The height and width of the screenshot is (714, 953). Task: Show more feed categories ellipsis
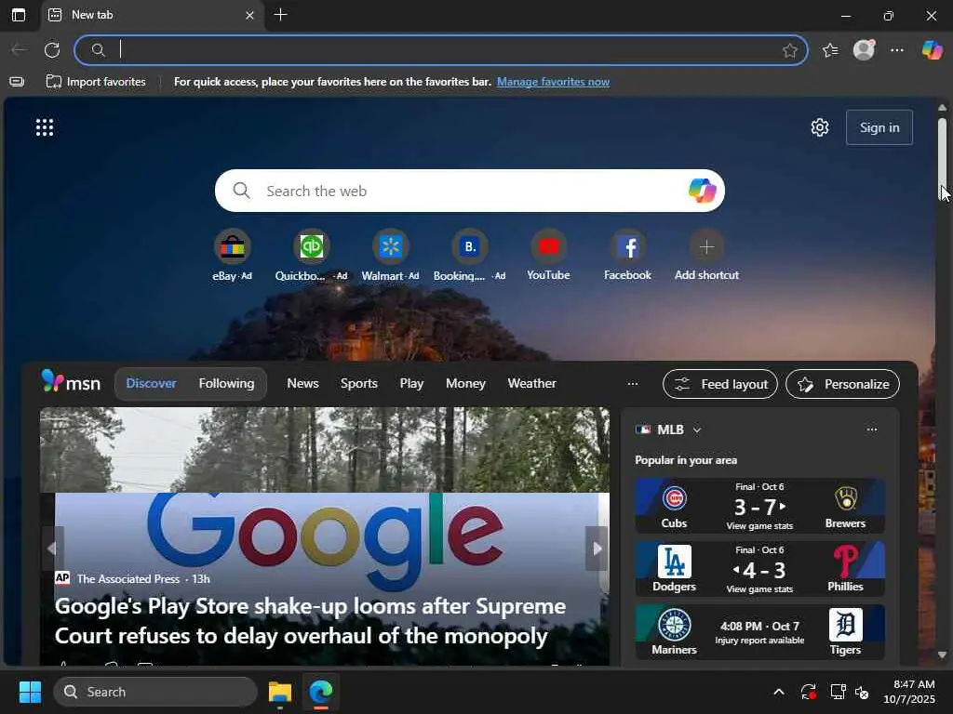(633, 384)
